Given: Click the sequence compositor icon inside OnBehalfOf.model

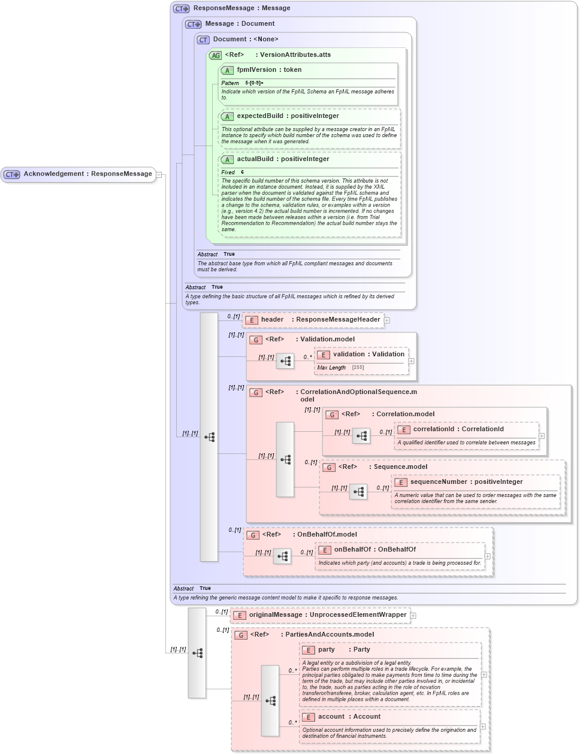Looking at the screenshot, I should tap(282, 556).
